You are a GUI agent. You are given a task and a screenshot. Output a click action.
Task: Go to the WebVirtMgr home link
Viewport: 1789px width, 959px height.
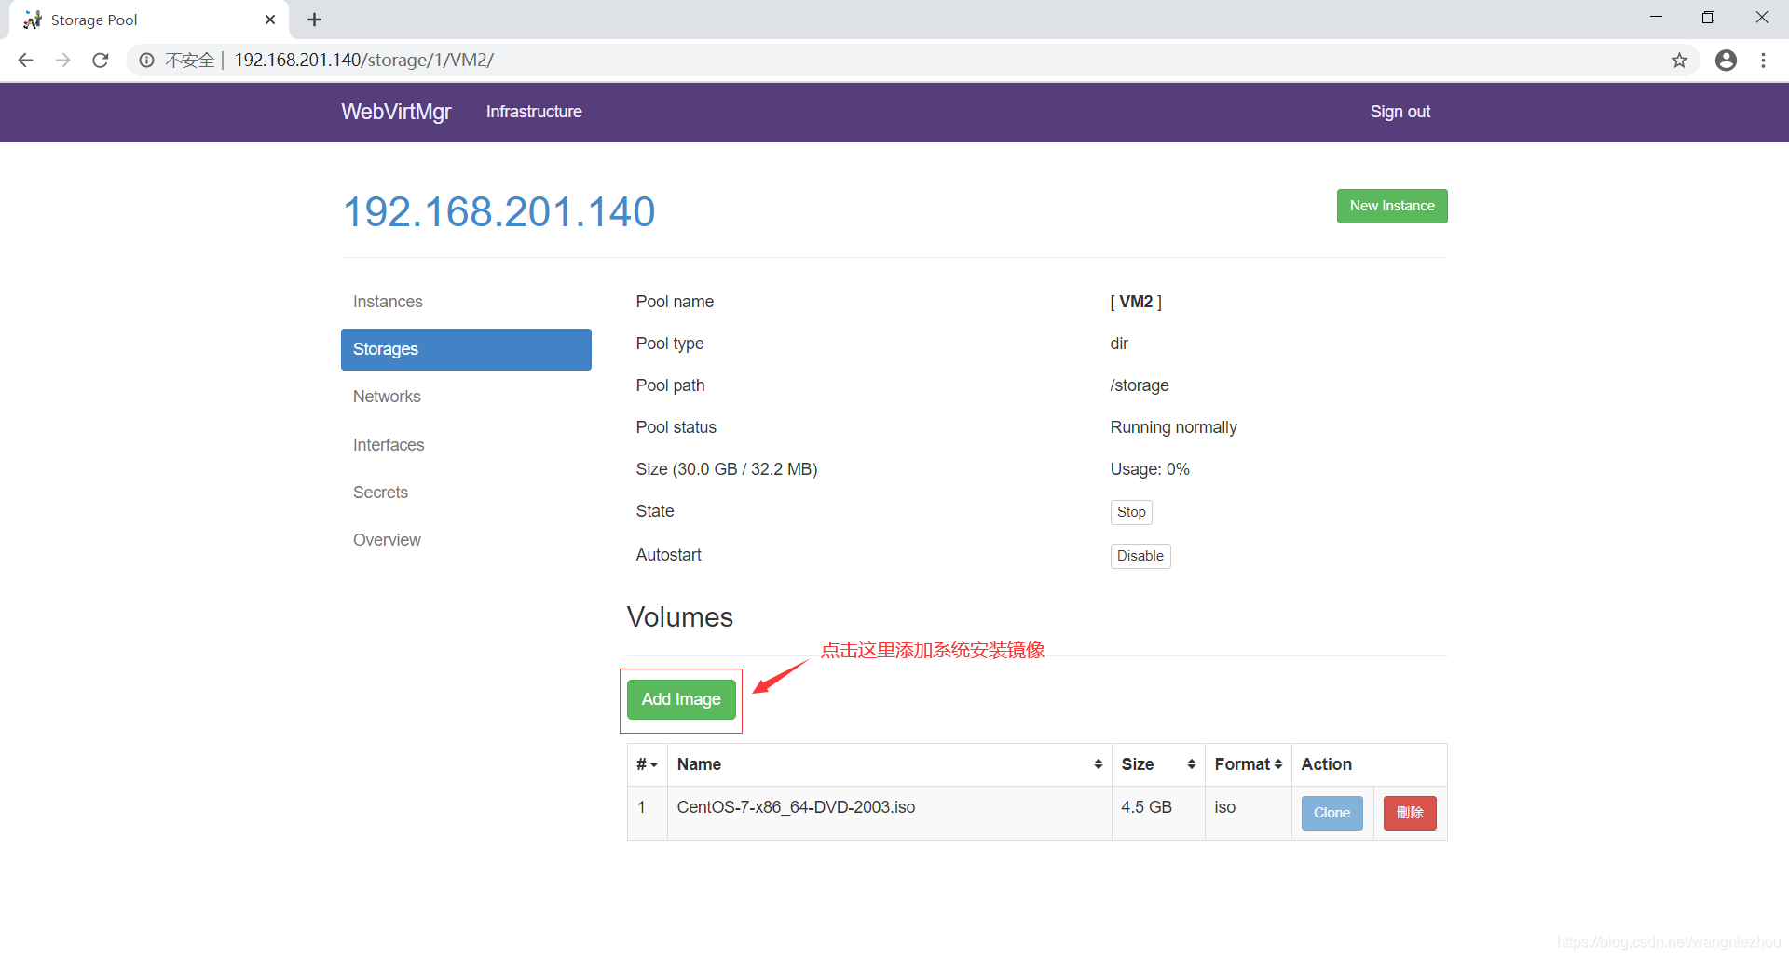(396, 112)
